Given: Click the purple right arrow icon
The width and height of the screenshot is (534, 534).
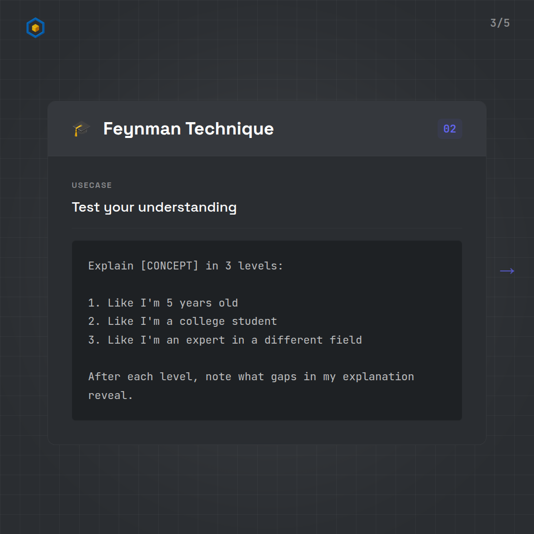Looking at the screenshot, I should pos(507,271).
